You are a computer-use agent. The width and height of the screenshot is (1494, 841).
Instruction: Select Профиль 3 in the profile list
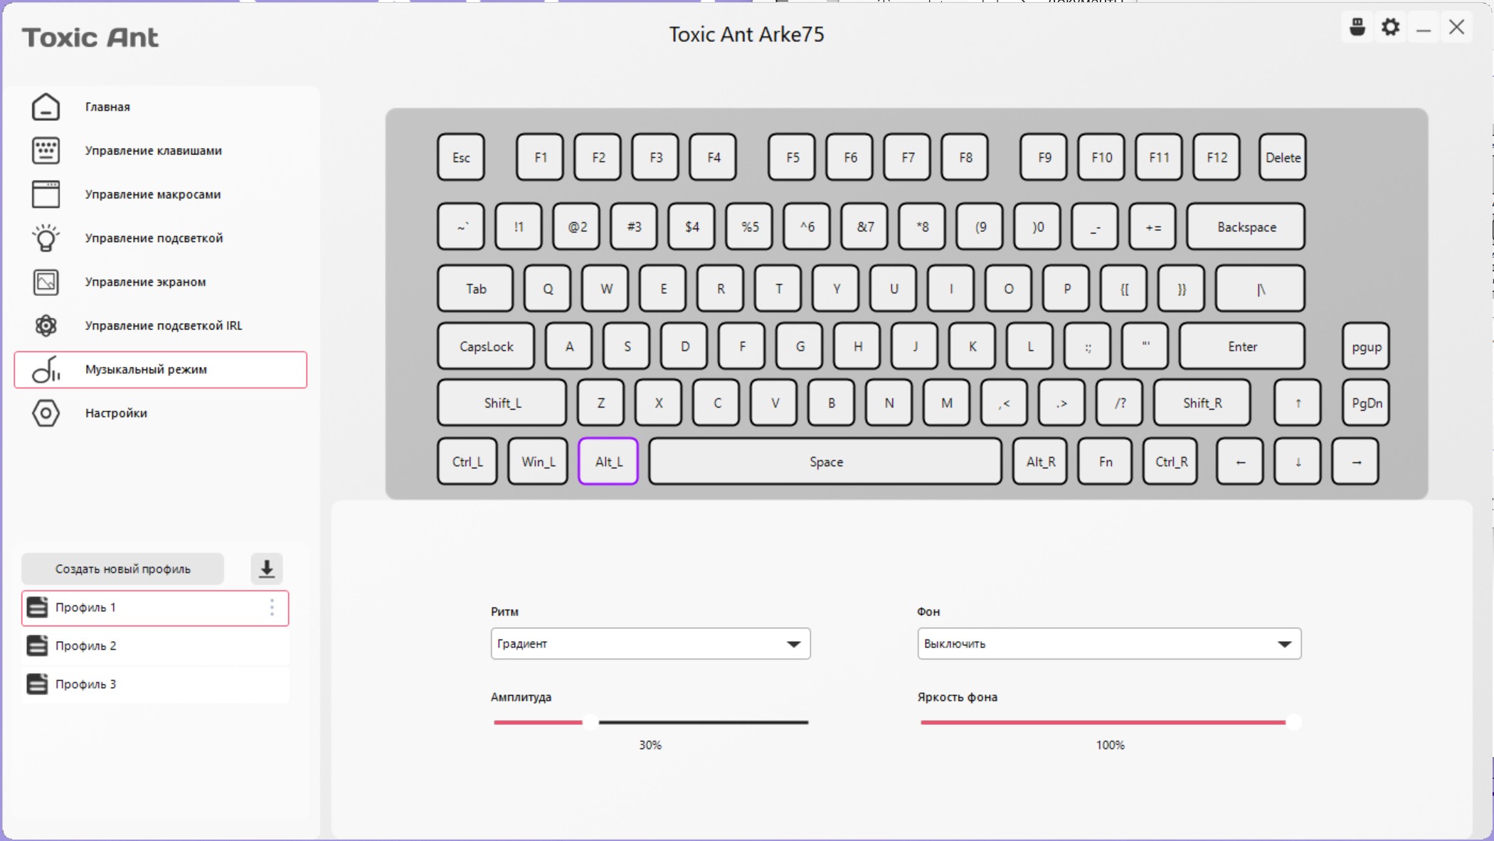point(155,684)
